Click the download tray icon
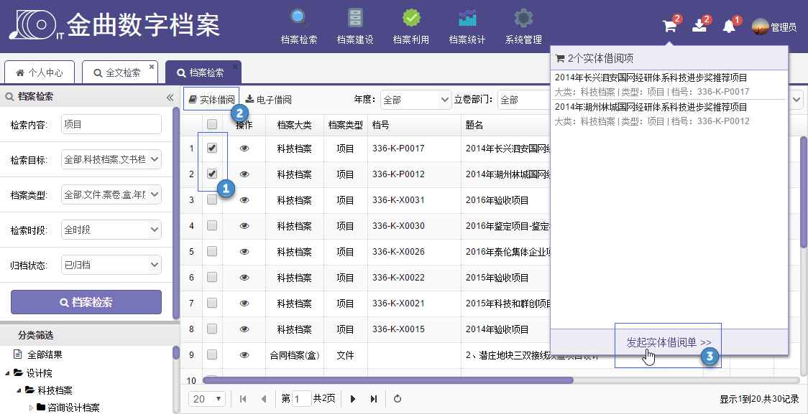Viewport: 808px width, 414px height. click(699, 27)
